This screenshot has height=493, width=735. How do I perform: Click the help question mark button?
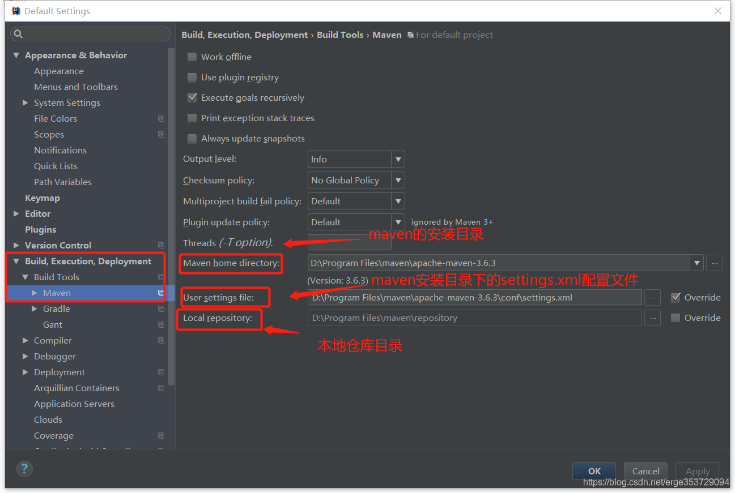tap(24, 469)
